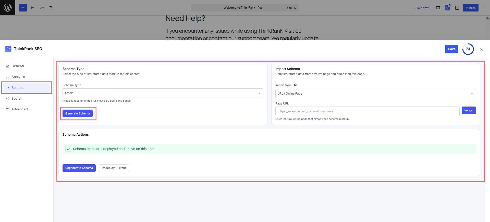Click the Save draft link
The height and width of the screenshot is (222, 490).
coord(422,8)
